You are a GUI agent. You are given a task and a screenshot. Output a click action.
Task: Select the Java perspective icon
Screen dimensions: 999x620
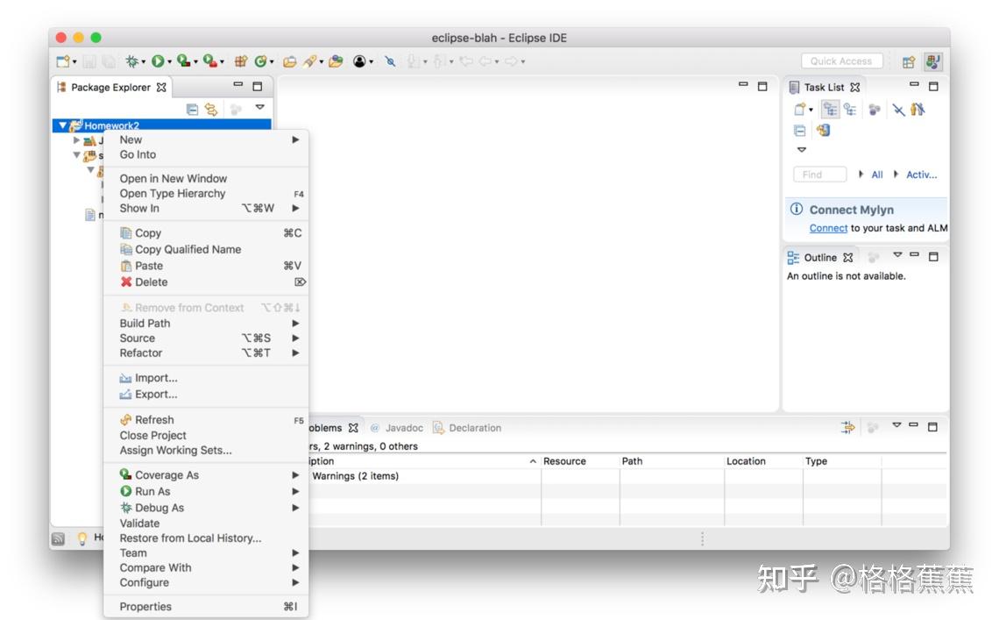pos(932,61)
